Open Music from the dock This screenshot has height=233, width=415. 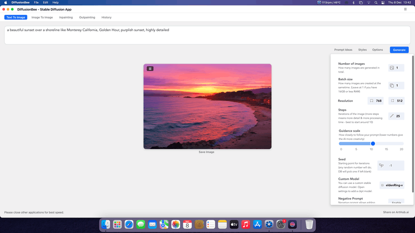point(245,225)
